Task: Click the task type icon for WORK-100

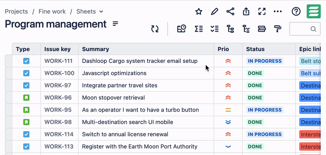Action: (x=26, y=73)
